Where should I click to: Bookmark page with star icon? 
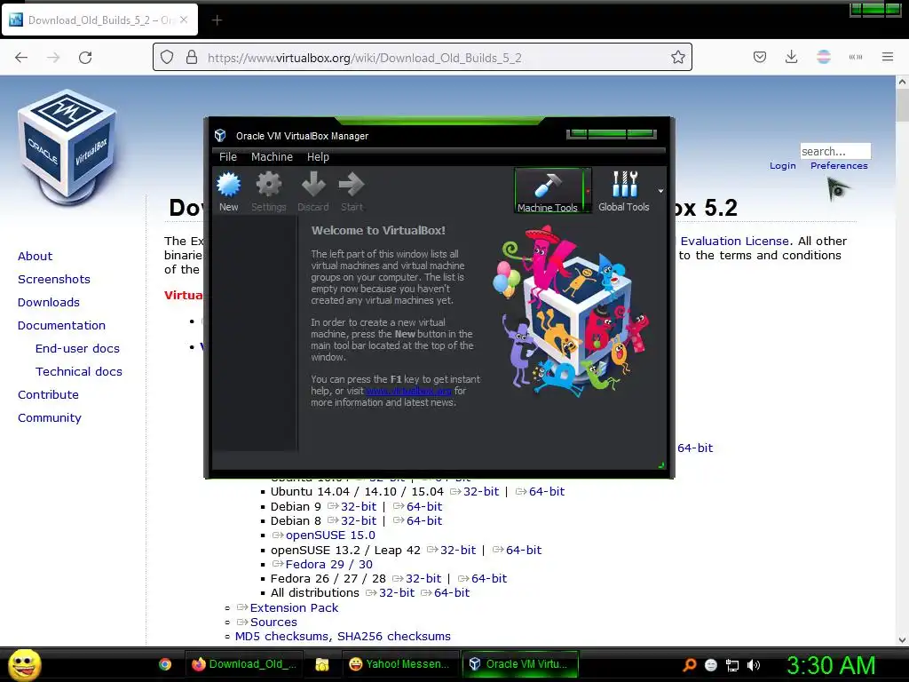(x=677, y=58)
